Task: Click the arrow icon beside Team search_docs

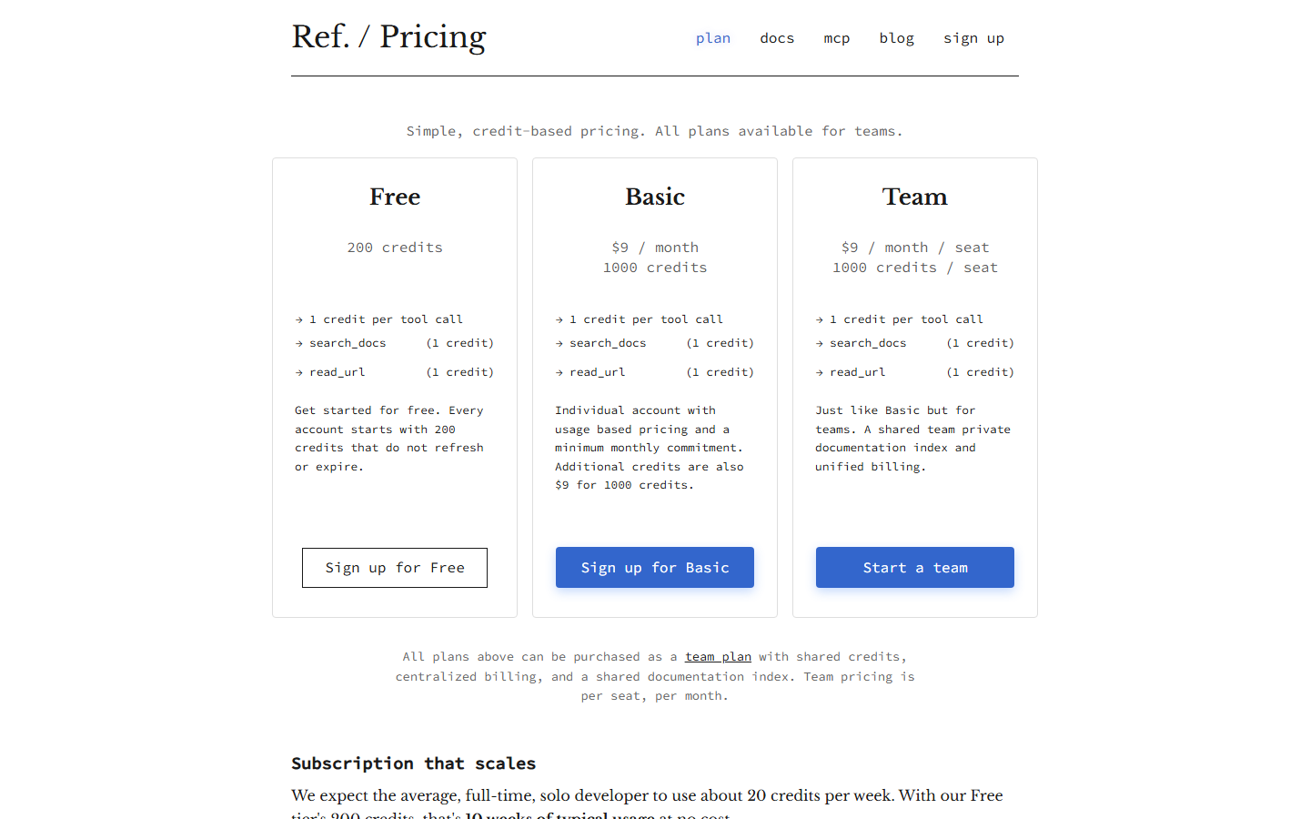Action: click(820, 344)
